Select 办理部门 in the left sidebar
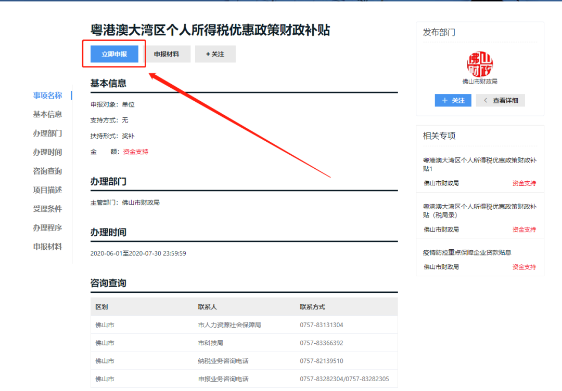 (x=47, y=133)
